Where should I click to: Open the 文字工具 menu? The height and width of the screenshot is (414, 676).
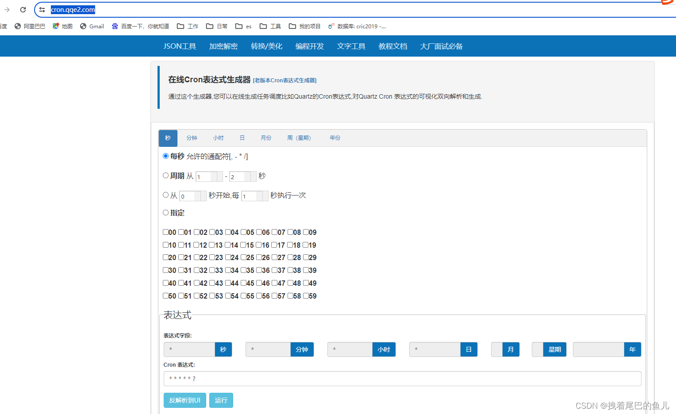[351, 46]
